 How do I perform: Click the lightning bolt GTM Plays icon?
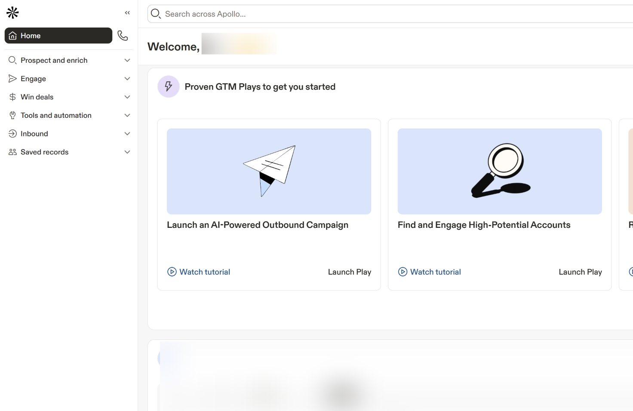coord(169,87)
